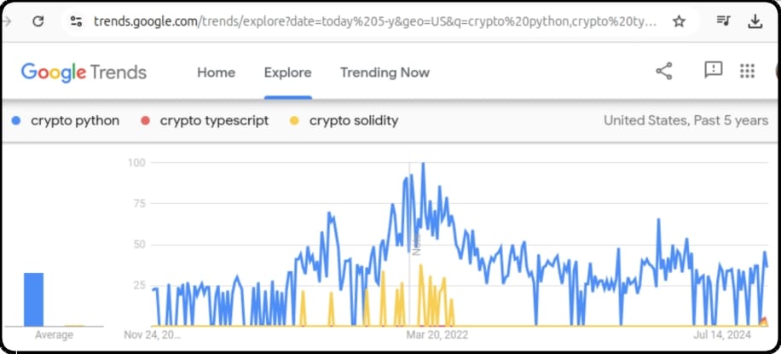Viewport: 781px width, 354px height.
Task: Open browser downloads icon
Action: tap(755, 21)
